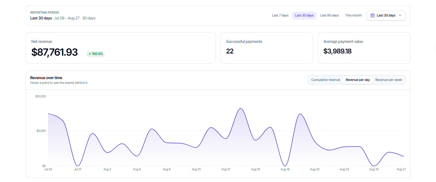Viewport: 436px width, 182px height.
Task: Click the highest revenue peak on the chart line
Action: (241, 108)
